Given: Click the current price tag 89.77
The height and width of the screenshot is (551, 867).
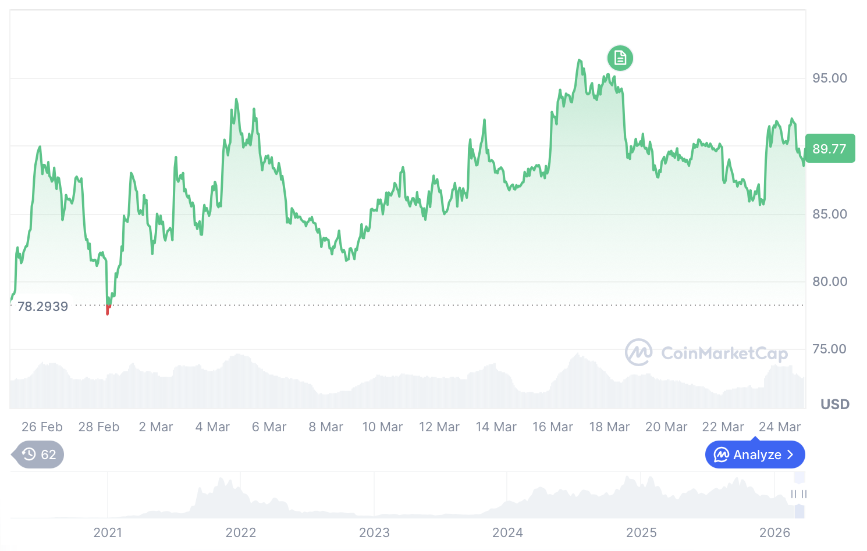Looking at the screenshot, I should click(830, 149).
